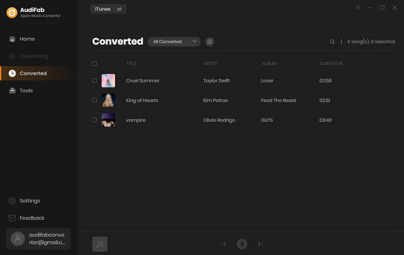404x255 pixels.
Task: Skip to the next track
Action: point(260,244)
